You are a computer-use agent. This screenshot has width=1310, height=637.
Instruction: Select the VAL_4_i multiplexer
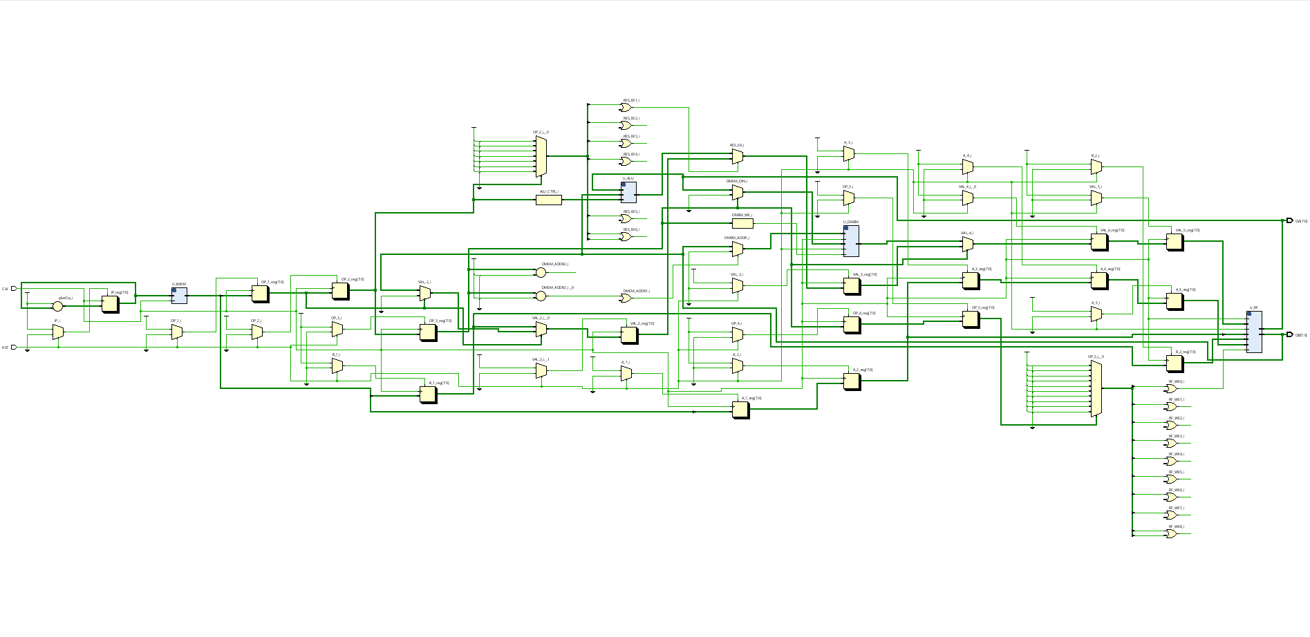[968, 245]
